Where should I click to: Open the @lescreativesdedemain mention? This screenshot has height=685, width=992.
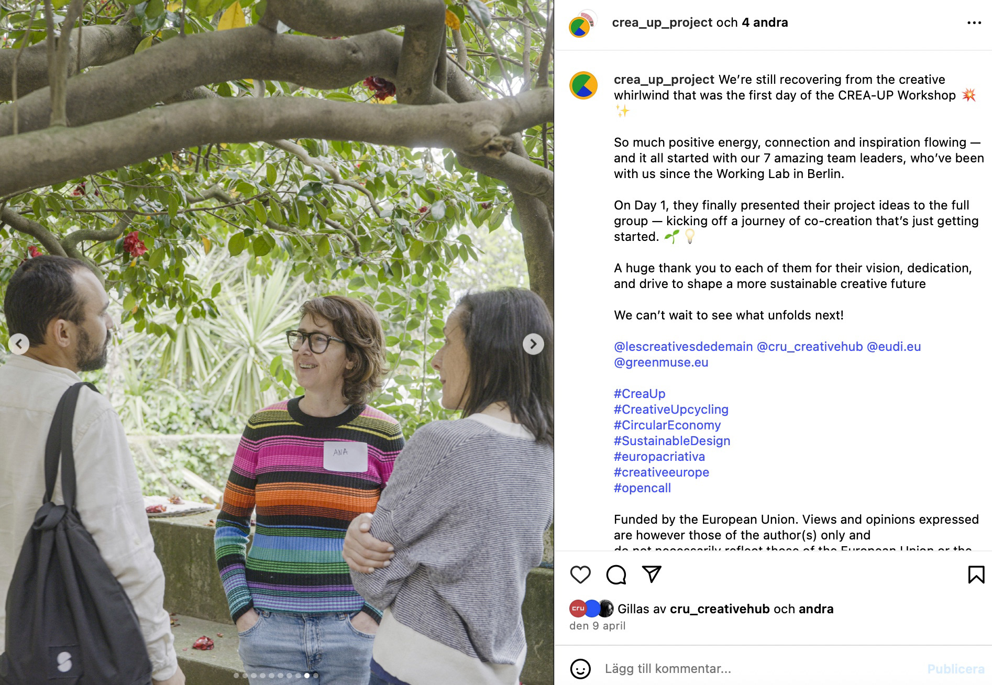[x=683, y=347]
